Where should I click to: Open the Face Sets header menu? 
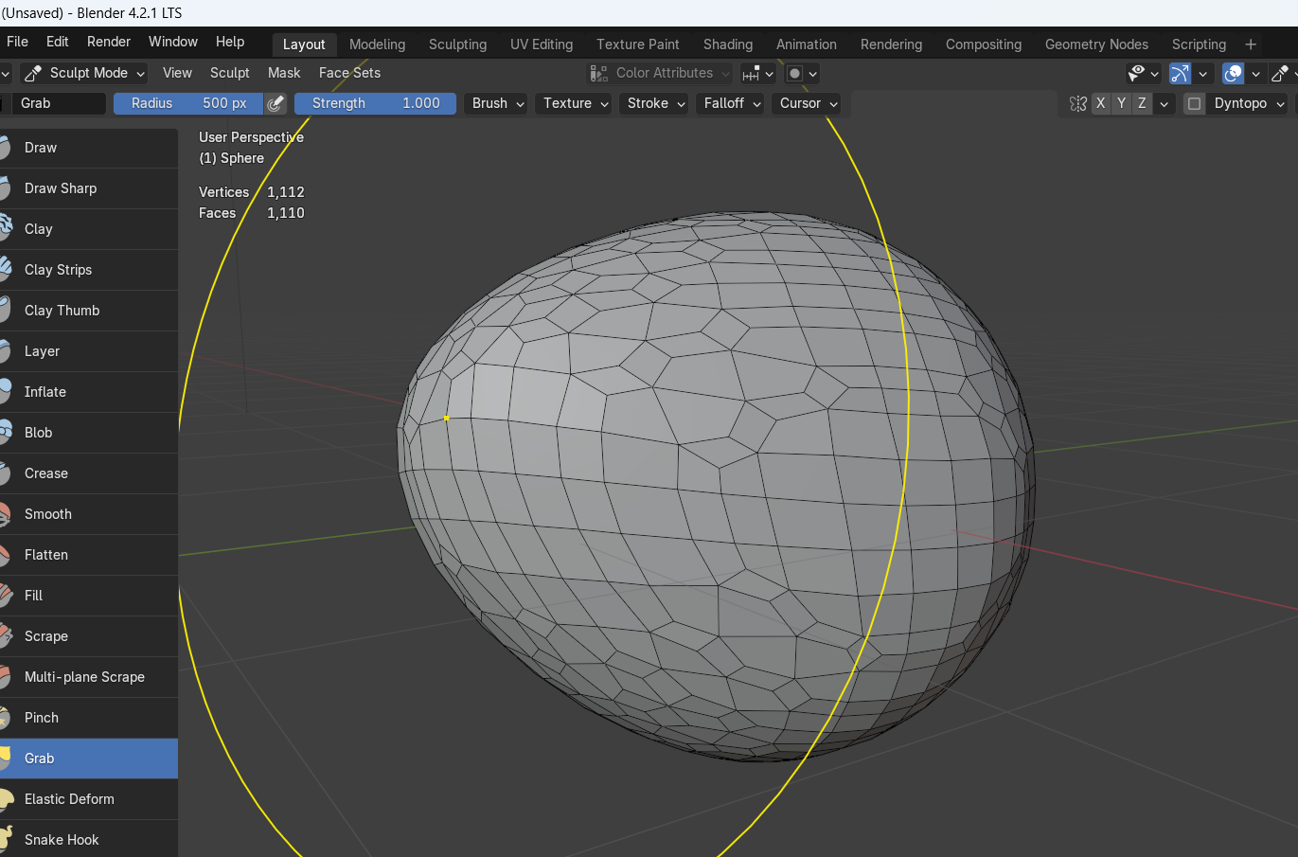coord(349,73)
